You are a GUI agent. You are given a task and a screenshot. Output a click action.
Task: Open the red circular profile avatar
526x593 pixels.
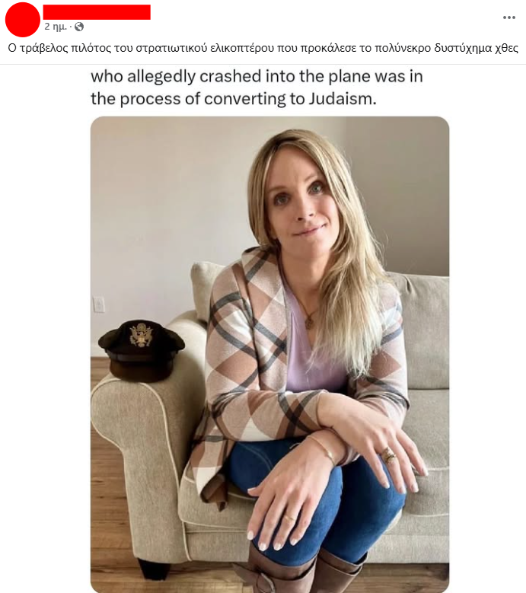click(22, 19)
